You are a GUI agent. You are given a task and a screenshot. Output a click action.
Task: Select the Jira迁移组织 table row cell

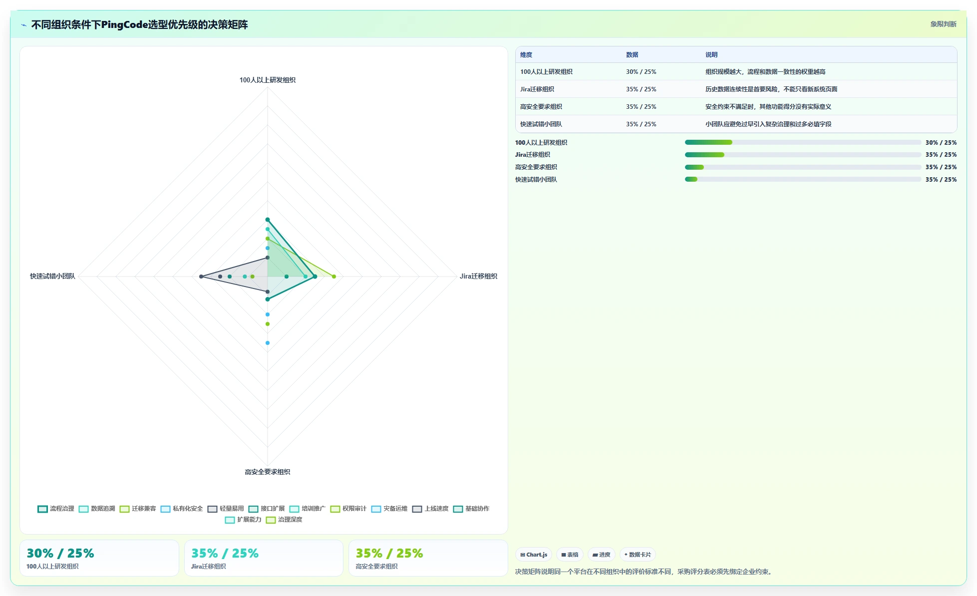click(537, 89)
